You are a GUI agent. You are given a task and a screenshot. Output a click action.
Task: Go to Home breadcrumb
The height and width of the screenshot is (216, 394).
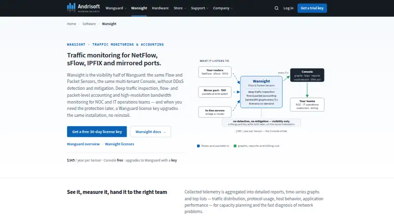coord(71,24)
